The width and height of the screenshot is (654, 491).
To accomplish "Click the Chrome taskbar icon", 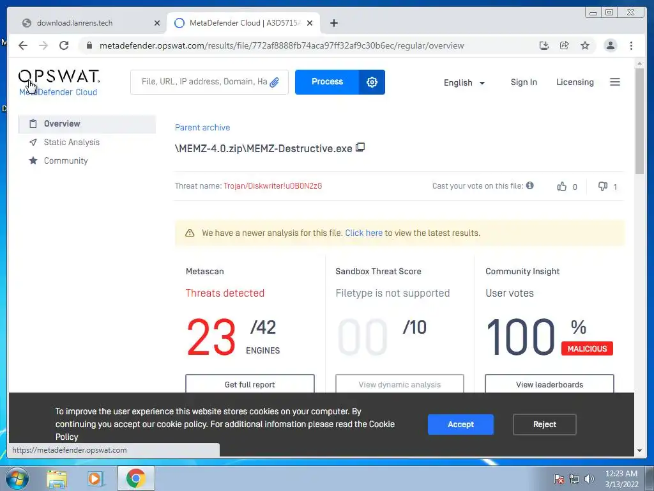I will [x=135, y=478].
